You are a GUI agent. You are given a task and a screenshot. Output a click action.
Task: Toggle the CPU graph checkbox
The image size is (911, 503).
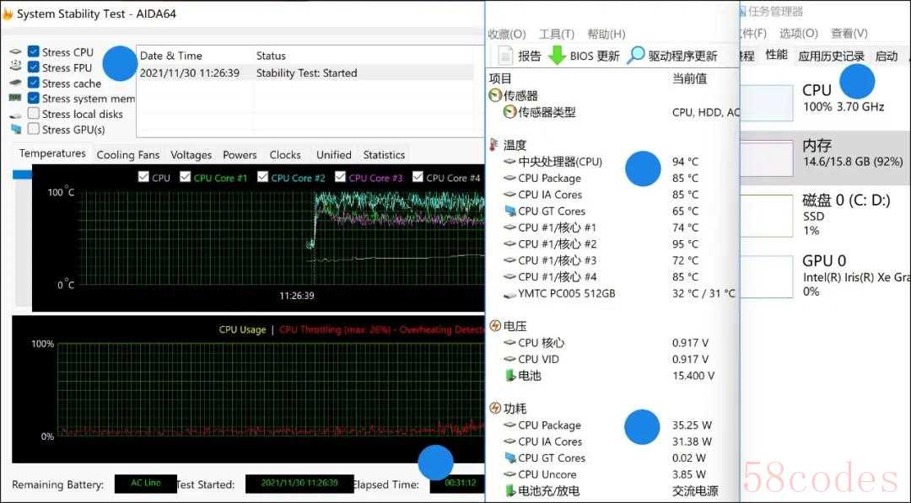pyautogui.click(x=143, y=177)
